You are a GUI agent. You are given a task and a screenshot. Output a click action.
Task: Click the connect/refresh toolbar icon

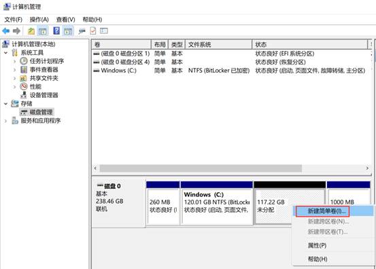coord(82,31)
